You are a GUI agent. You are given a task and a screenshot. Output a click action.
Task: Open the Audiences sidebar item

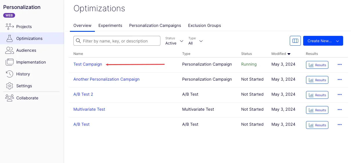pos(21,50)
